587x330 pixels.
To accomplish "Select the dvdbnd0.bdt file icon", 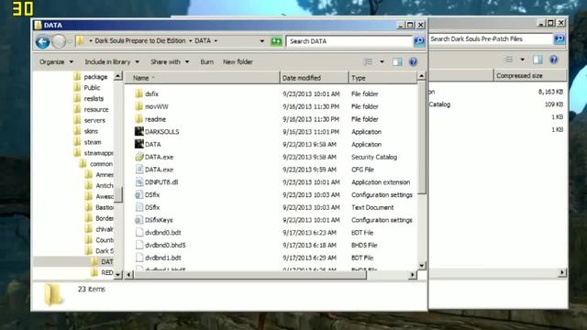I will click(x=138, y=232).
